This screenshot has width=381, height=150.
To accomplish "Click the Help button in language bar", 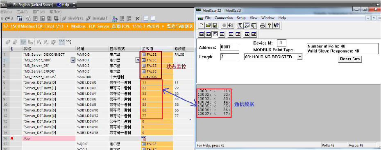I will pos(63,5).
